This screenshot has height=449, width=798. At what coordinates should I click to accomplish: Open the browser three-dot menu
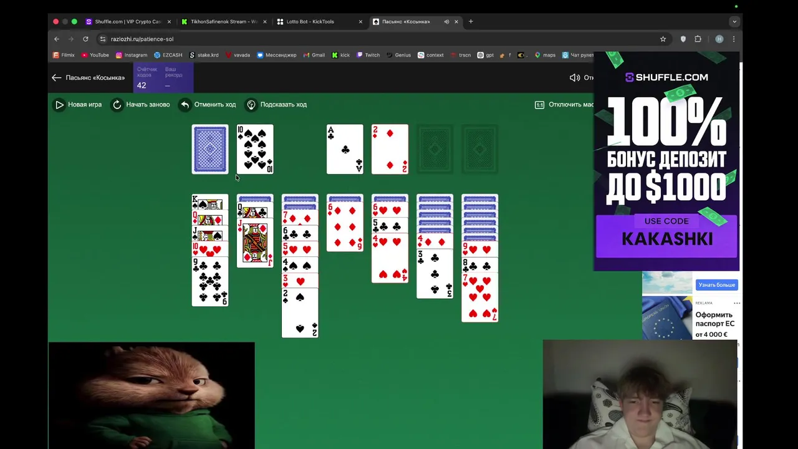click(x=734, y=39)
